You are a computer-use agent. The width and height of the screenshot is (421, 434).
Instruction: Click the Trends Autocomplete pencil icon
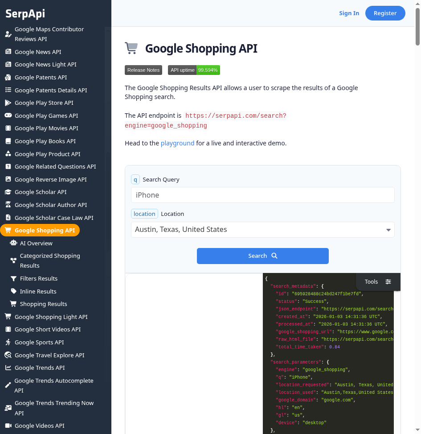point(8,385)
